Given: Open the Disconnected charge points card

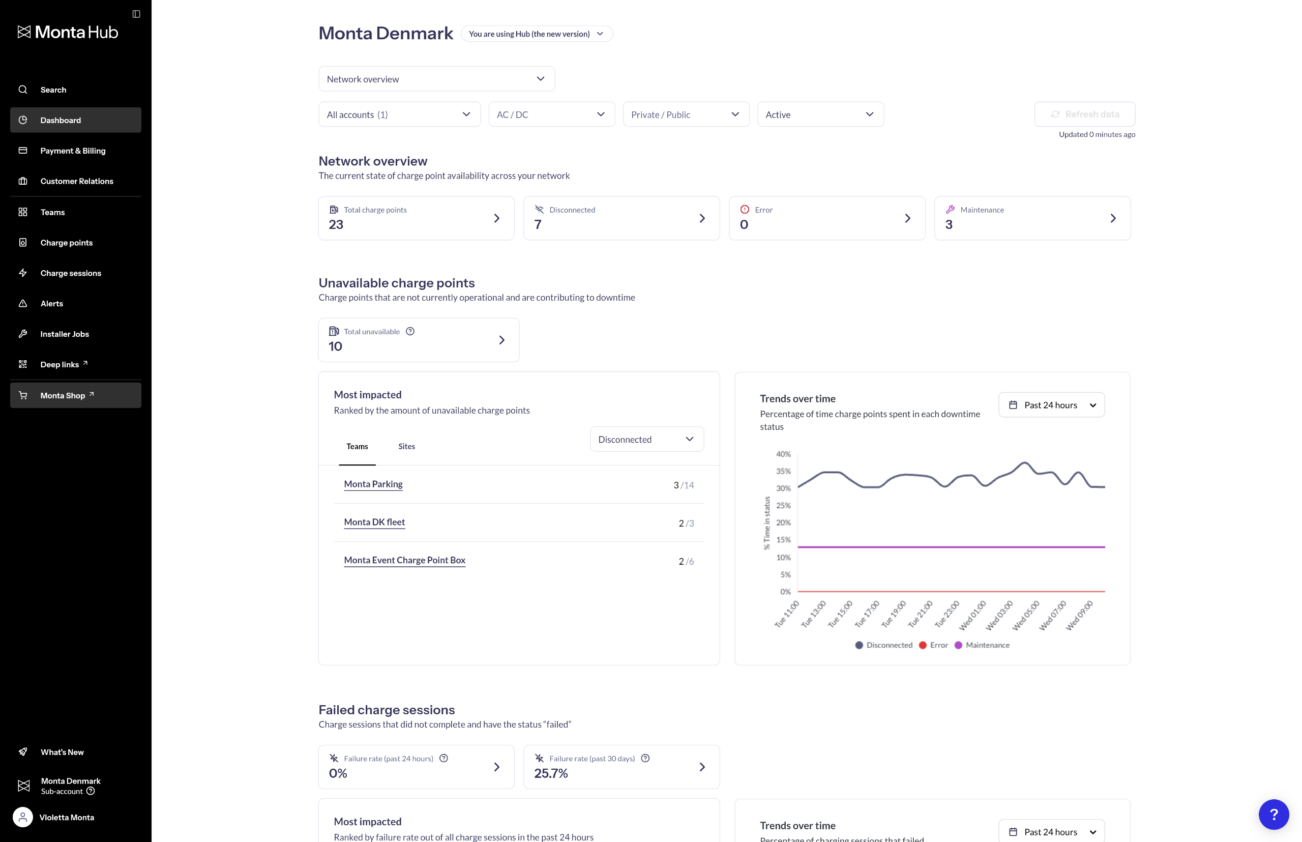Looking at the screenshot, I should click(x=621, y=218).
